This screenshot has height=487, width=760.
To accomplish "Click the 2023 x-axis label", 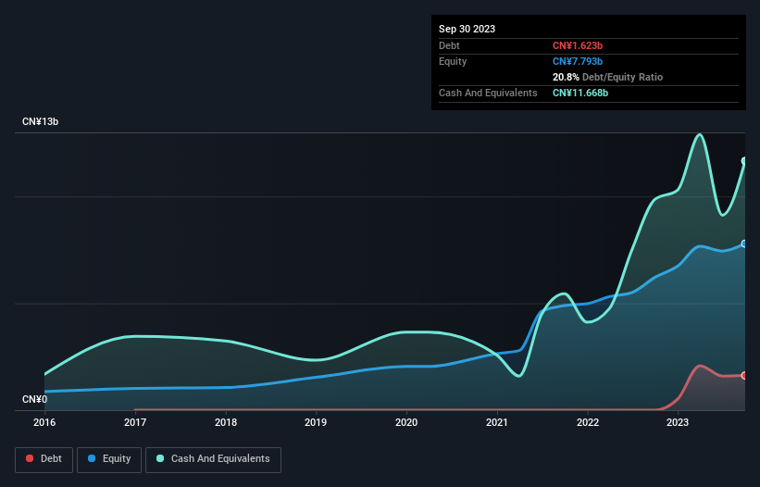I will [x=678, y=422].
